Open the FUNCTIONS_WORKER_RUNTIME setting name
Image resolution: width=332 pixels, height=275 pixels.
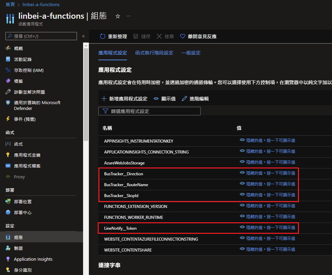point(133,217)
